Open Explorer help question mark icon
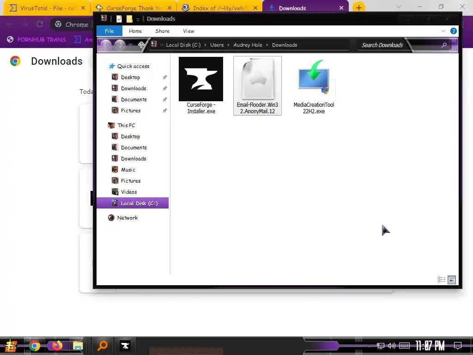Viewport: 473px width, 355px height. point(453,31)
